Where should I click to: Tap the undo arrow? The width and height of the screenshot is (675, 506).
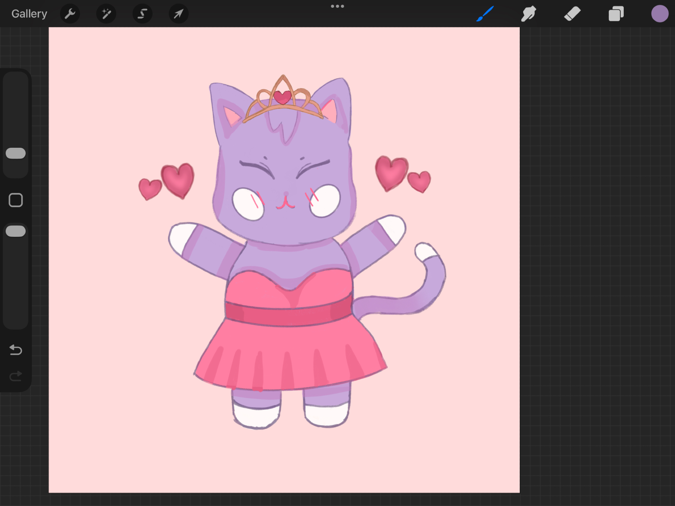click(x=16, y=350)
